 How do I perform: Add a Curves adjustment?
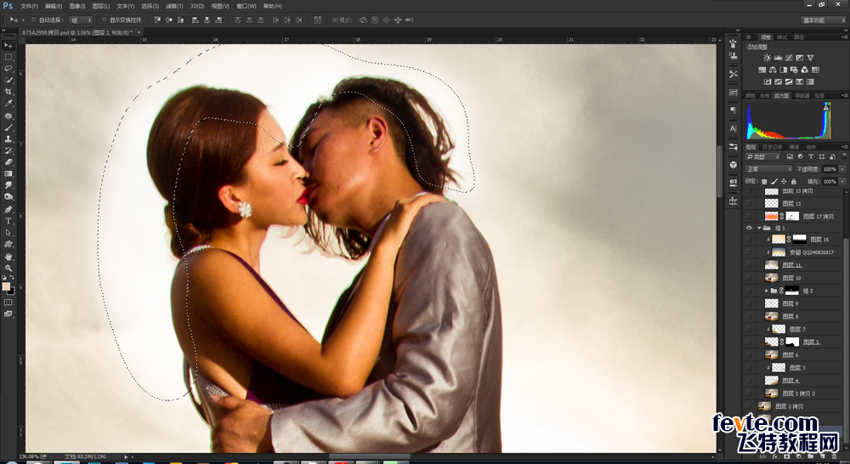[789, 58]
